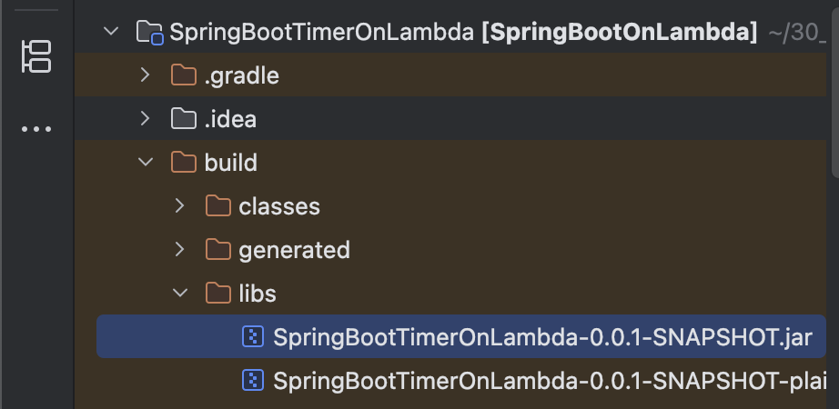Expand the classes folder chevron
Image resolution: width=839 pixels, height=409 pixels.
click(180, 205)
